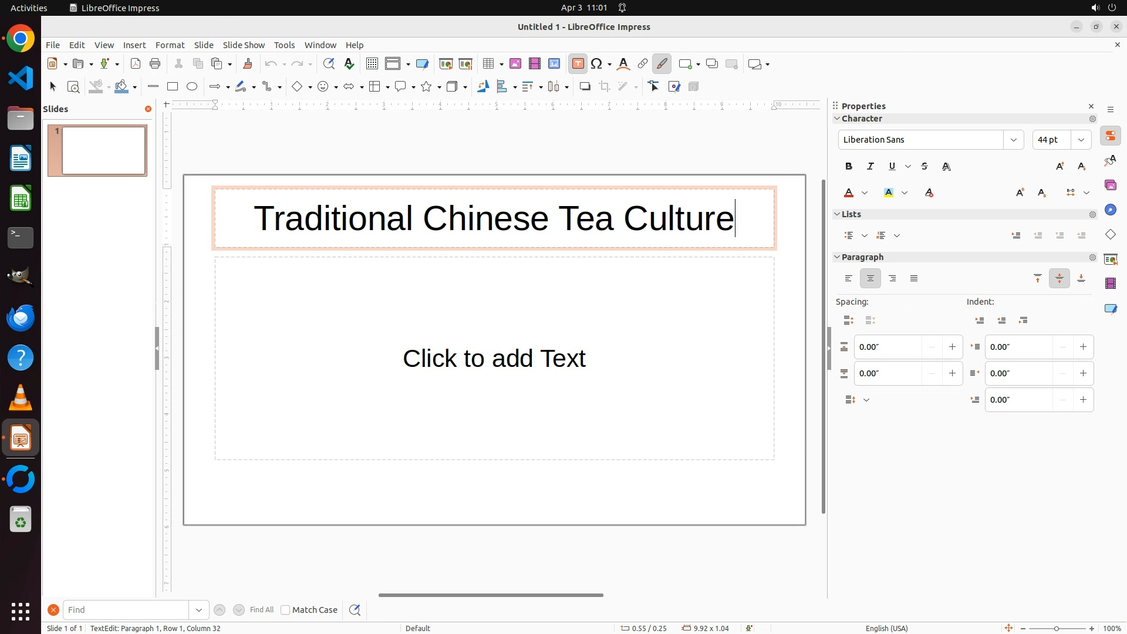
Task: Click the Shadow toolbar icon
Action: click(x=585, y=87)
